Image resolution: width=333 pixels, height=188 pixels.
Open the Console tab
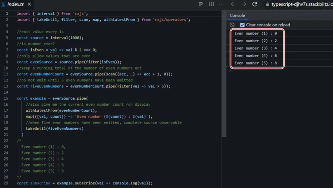(x=237, y=16)
